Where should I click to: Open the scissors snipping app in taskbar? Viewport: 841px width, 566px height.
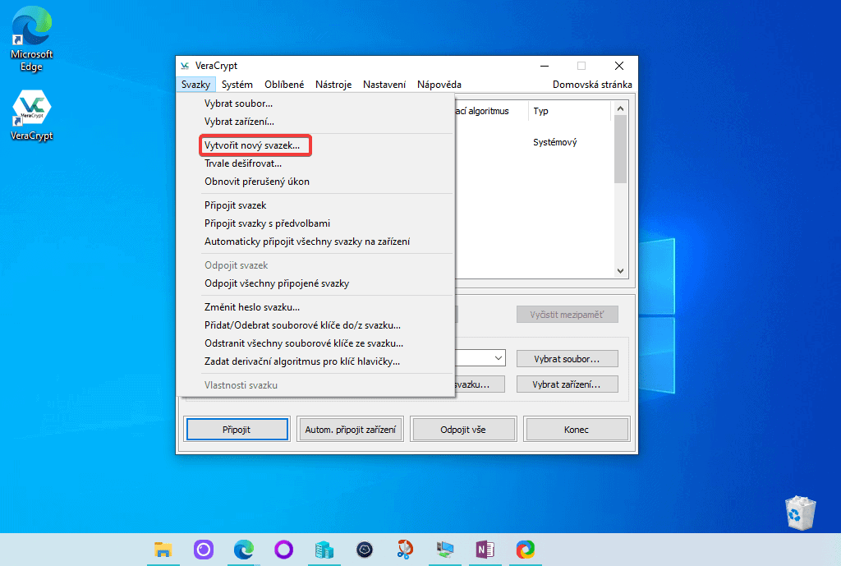point(405,550)
